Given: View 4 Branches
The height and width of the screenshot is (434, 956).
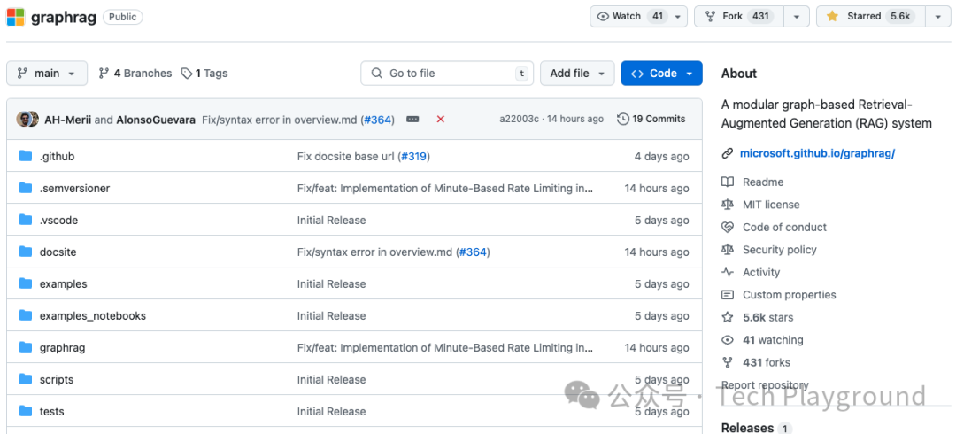Looking at the screenshot, I should click(x=135, y=74).
